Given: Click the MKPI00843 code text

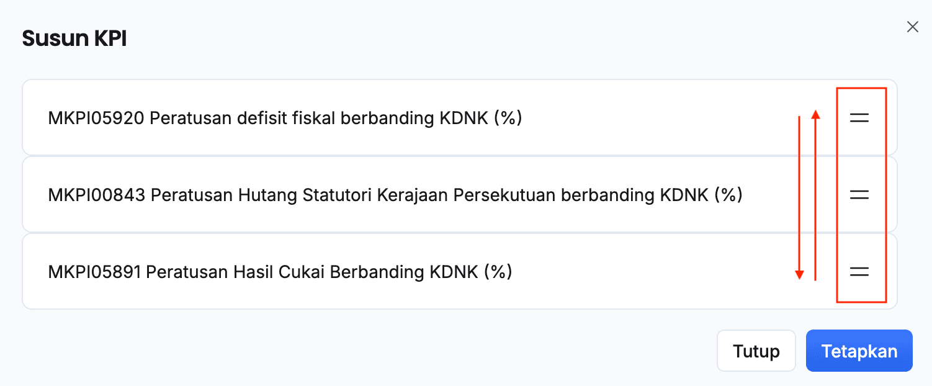Looking at the screenshot, I should coord(96,195).
